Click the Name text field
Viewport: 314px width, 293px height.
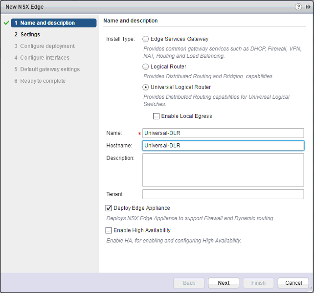pyautogui.click(x=223, y=133)
